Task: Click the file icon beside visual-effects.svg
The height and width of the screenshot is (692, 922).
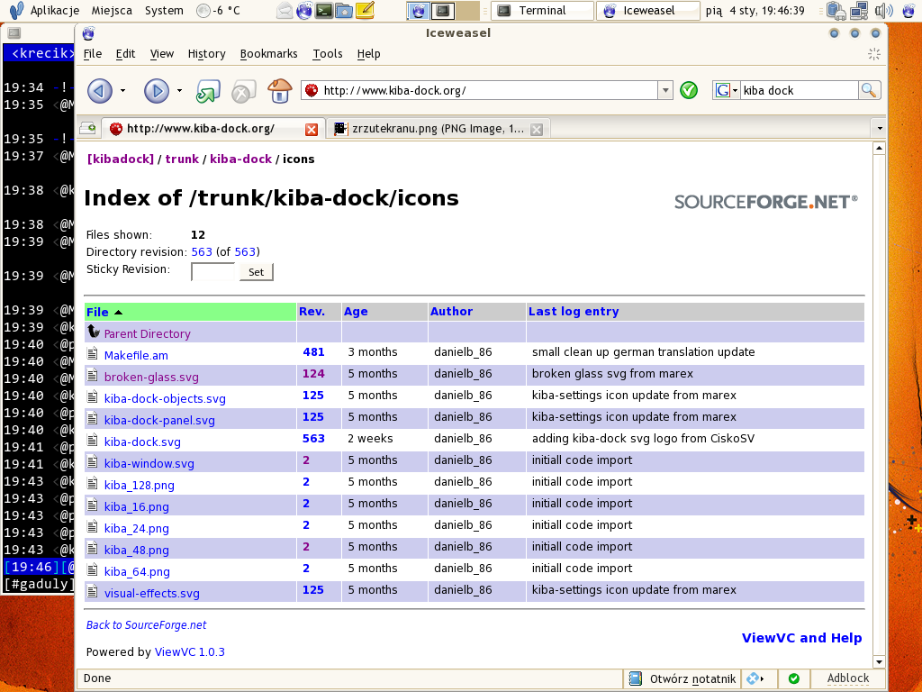Action: (93, 591)
